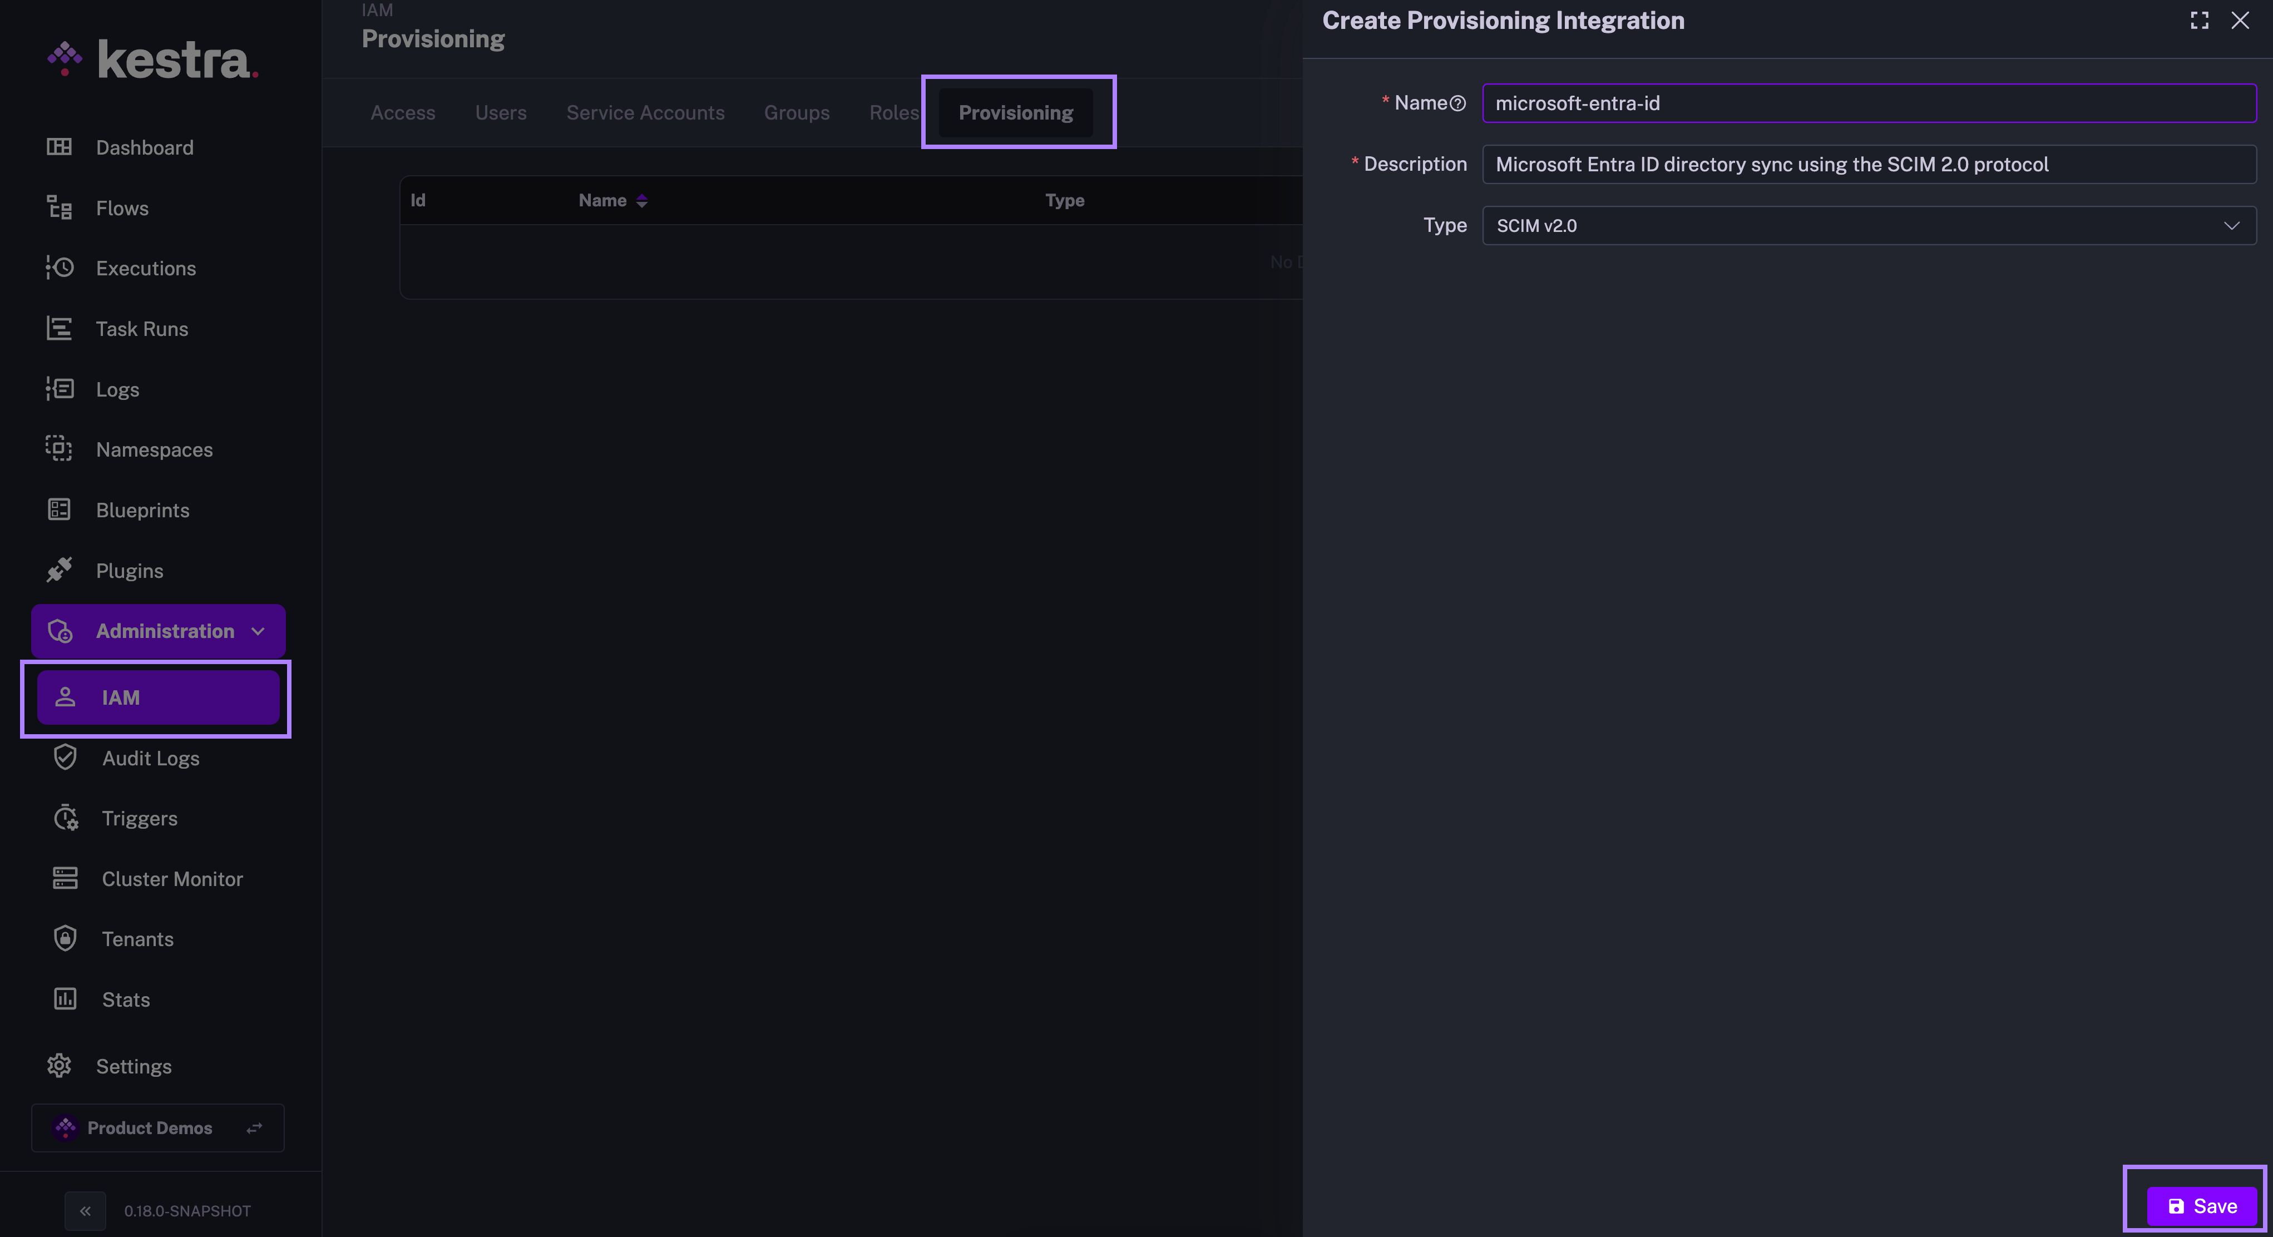This screenshot has height=1237, width=2273.
Task: Click the Executions clock icon
Action: (59, 268)
